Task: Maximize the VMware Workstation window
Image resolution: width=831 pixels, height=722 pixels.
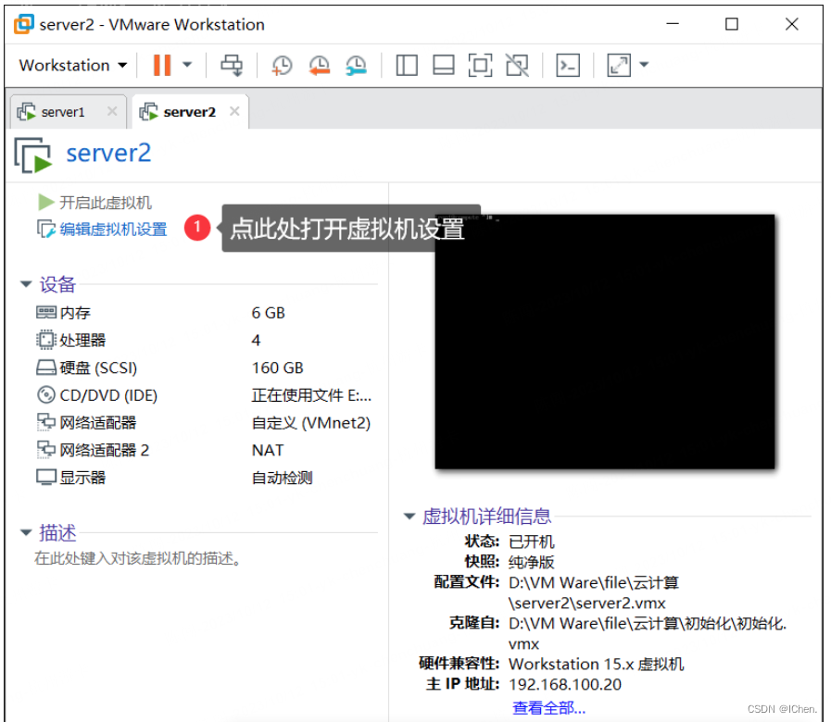Action: pos(731,24)
